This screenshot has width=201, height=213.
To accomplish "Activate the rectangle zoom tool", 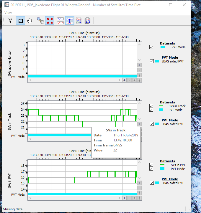I will [x=20, y=21].
